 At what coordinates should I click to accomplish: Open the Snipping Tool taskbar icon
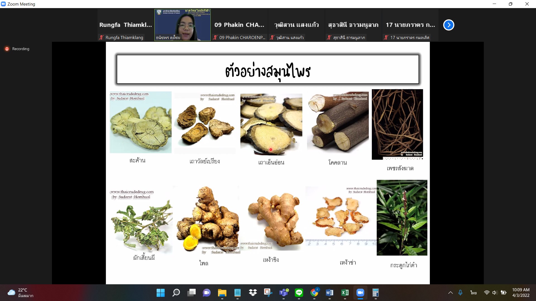[x=268, y=293]
